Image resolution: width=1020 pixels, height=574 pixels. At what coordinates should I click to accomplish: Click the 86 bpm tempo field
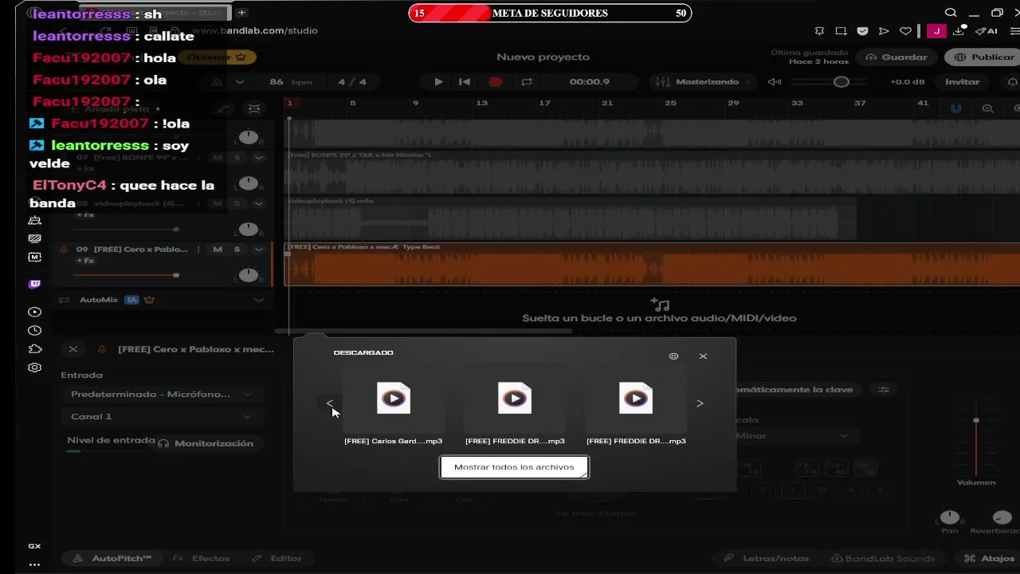tap(290, 81)
